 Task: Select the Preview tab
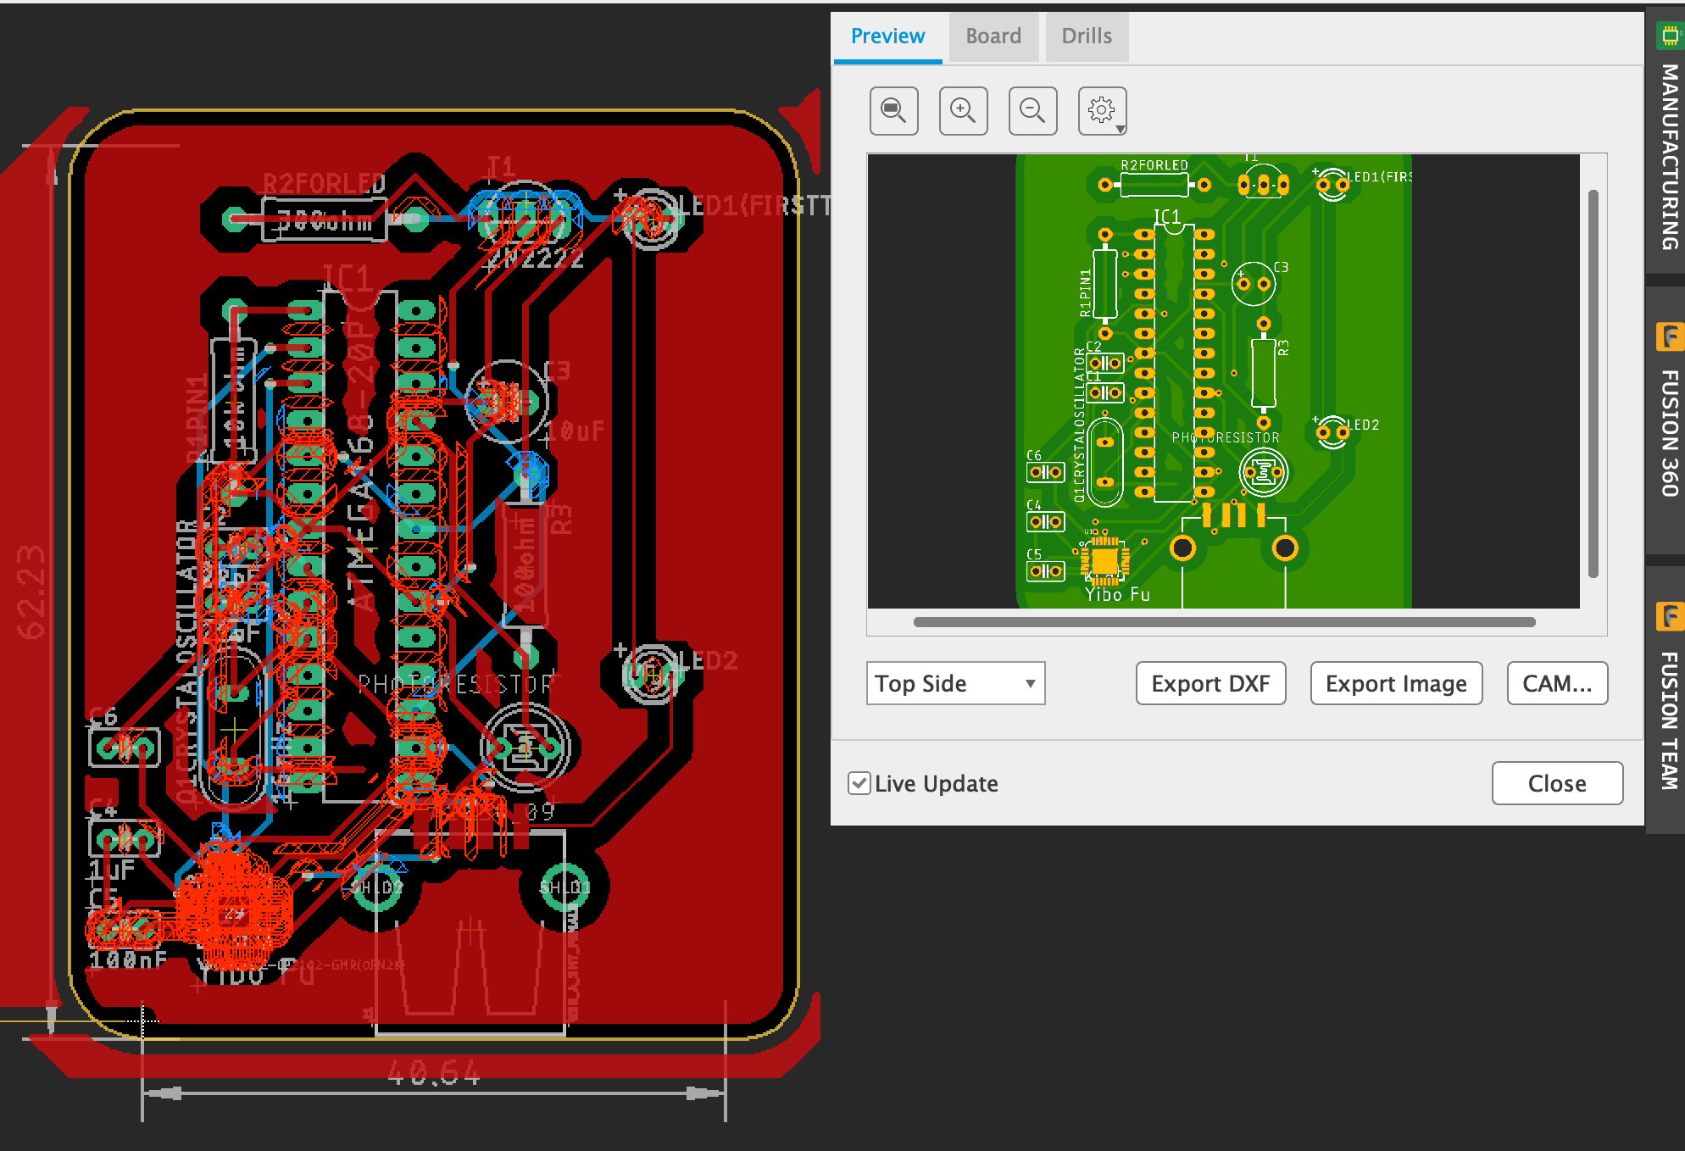(887, 36)
